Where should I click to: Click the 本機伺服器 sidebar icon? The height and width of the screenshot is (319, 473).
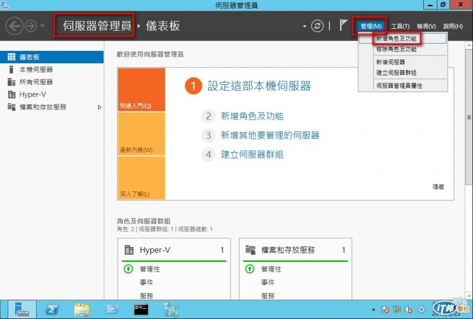(11, 70)
